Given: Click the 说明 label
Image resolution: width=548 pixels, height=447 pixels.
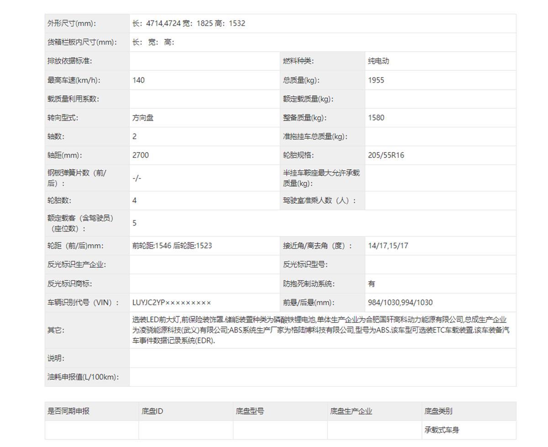Looking at the screenshot, I should tap(56, 358).
